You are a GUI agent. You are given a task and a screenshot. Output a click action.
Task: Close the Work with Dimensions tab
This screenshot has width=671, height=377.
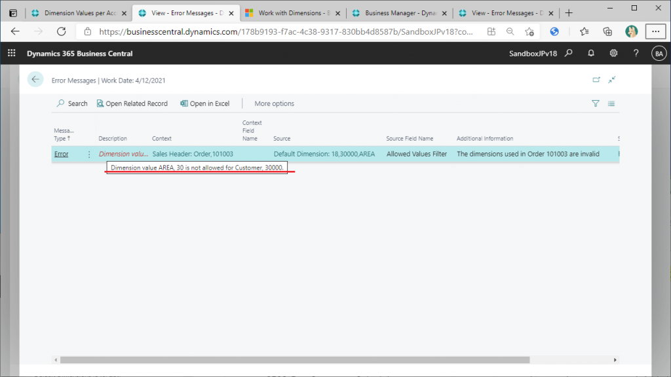[337, 13]
